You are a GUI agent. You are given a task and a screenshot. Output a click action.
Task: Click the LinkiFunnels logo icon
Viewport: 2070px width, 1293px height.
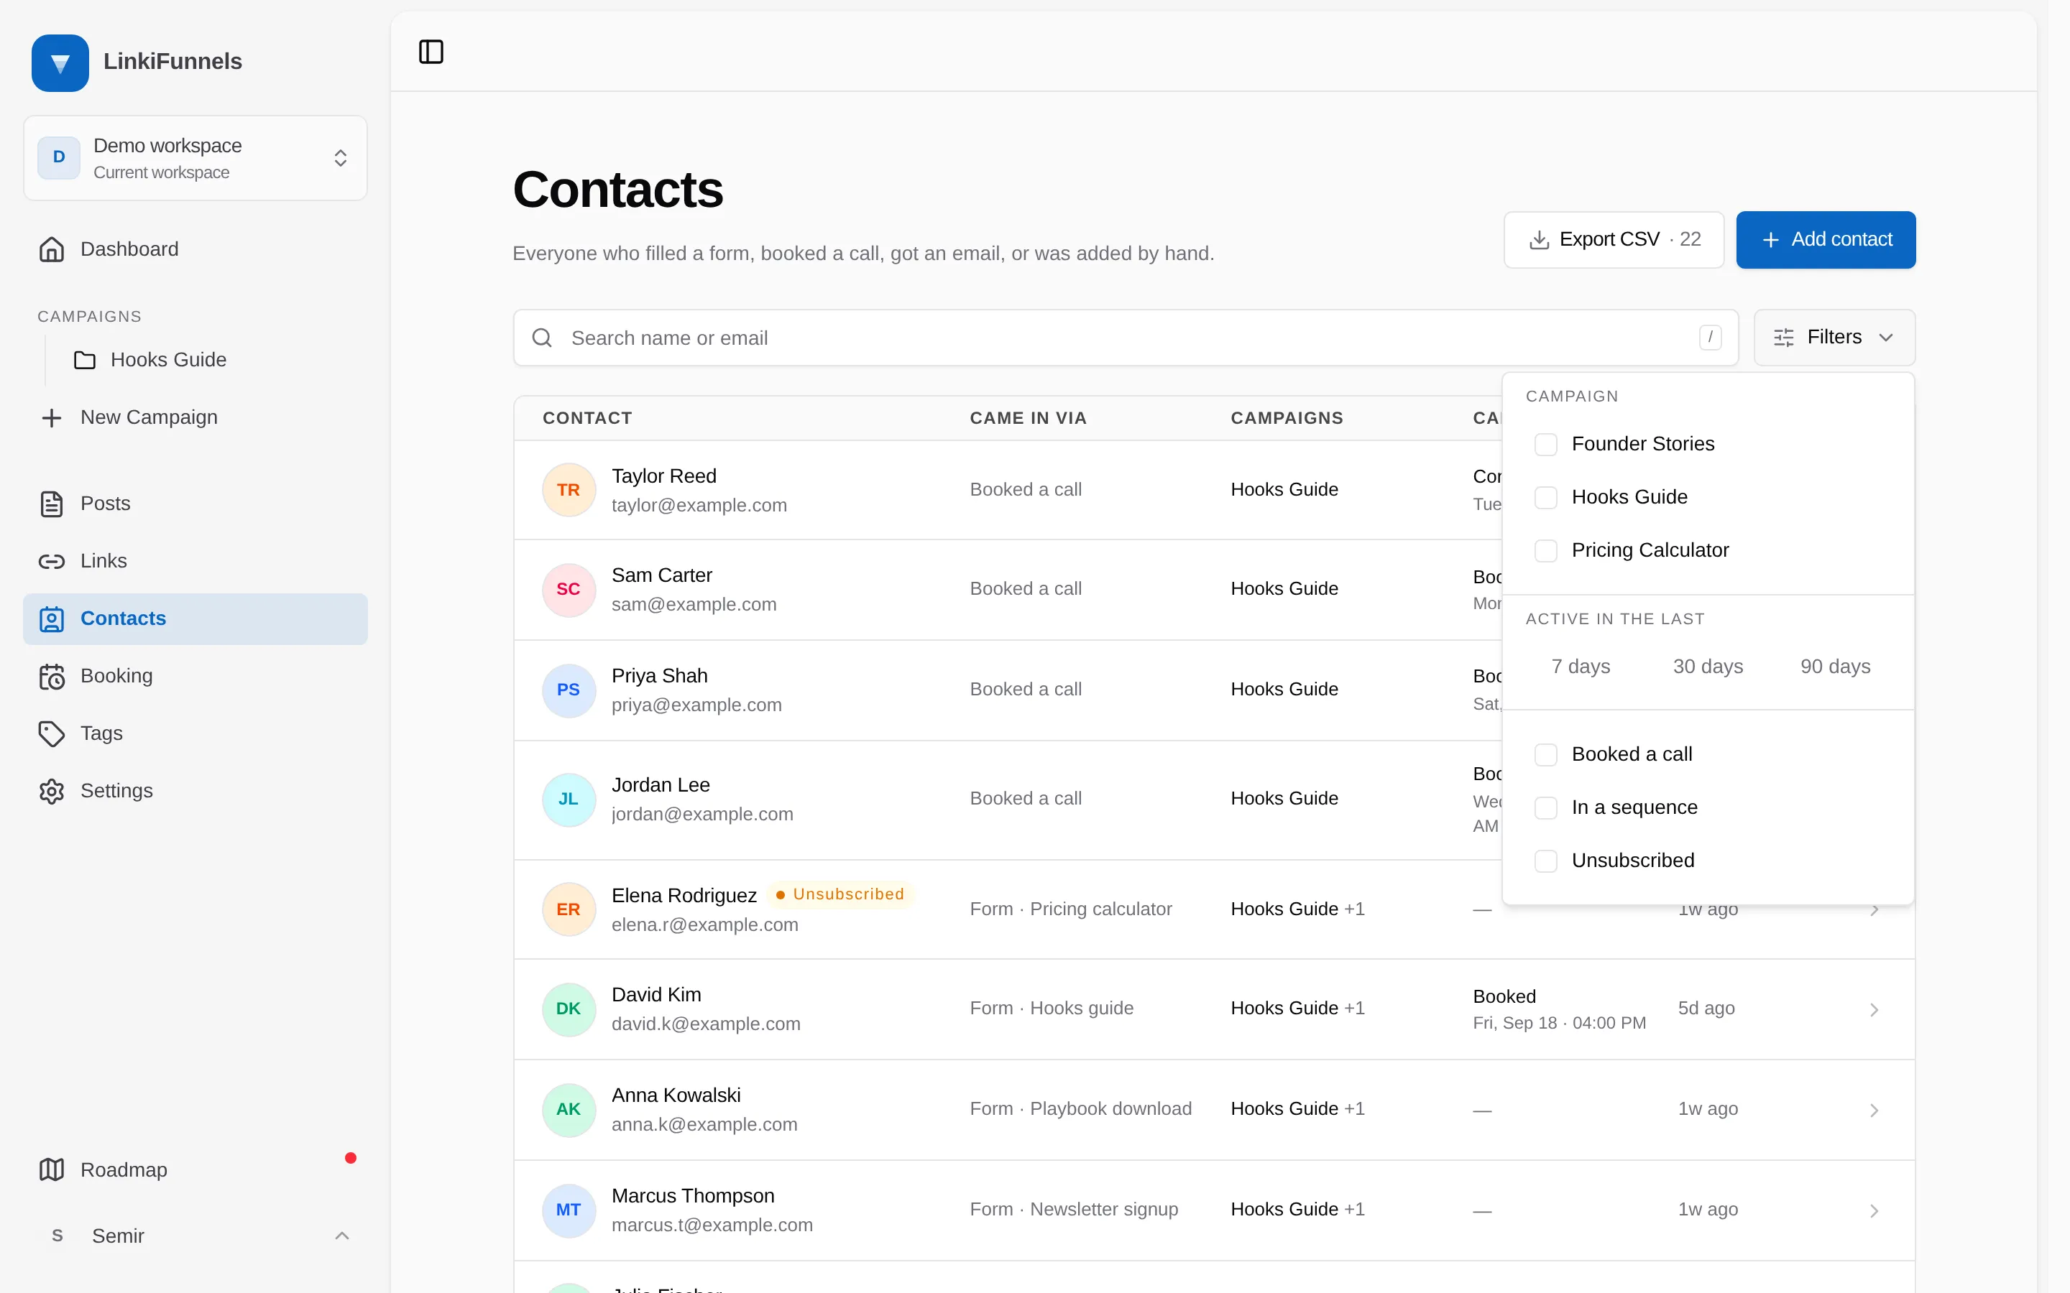pos(60,62)
